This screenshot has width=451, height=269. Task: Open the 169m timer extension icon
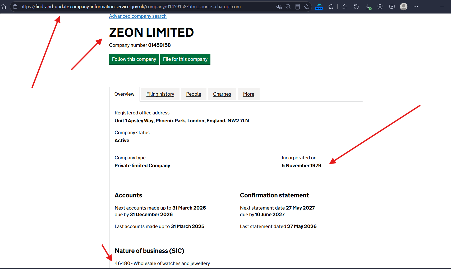(x=319, y=7)
